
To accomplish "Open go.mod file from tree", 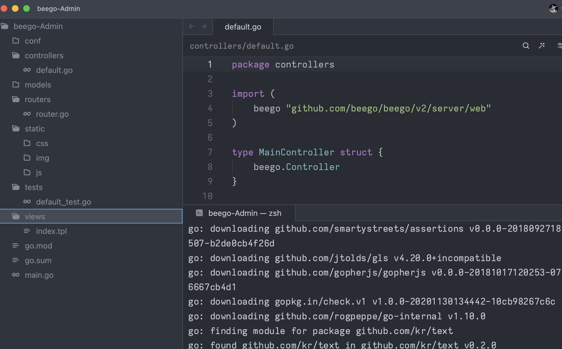I will 38,246.
